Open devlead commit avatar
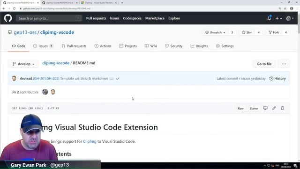 14,78
